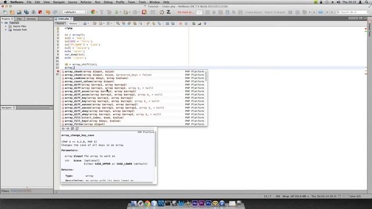Click the Create Branch button
Screen dimensions: 372x209
pyautogui.click(x=253, y=12)
